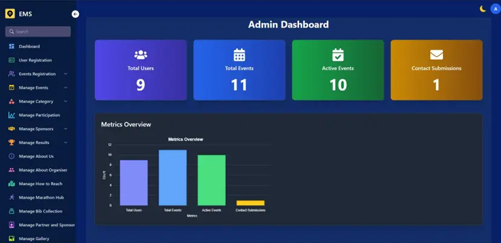
Task: Open the Dashboard menu item
Action: (x=30, y=47)
